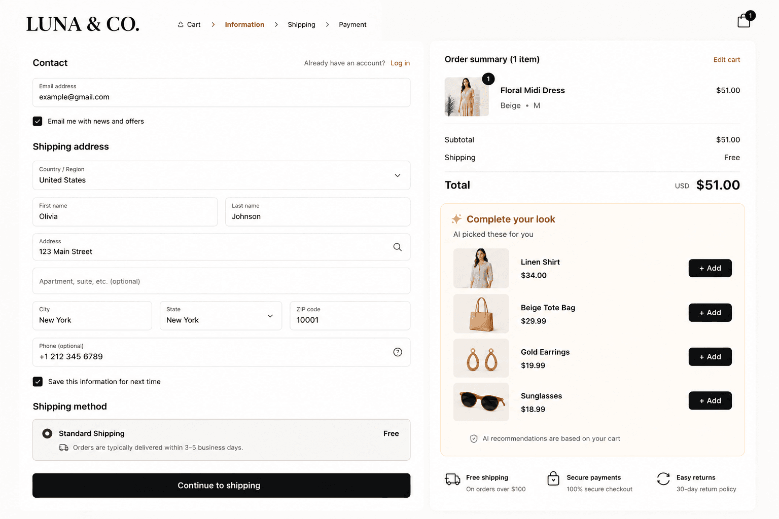Toggle Save this information for next time
779x519 pixels.
pos(38,382)
